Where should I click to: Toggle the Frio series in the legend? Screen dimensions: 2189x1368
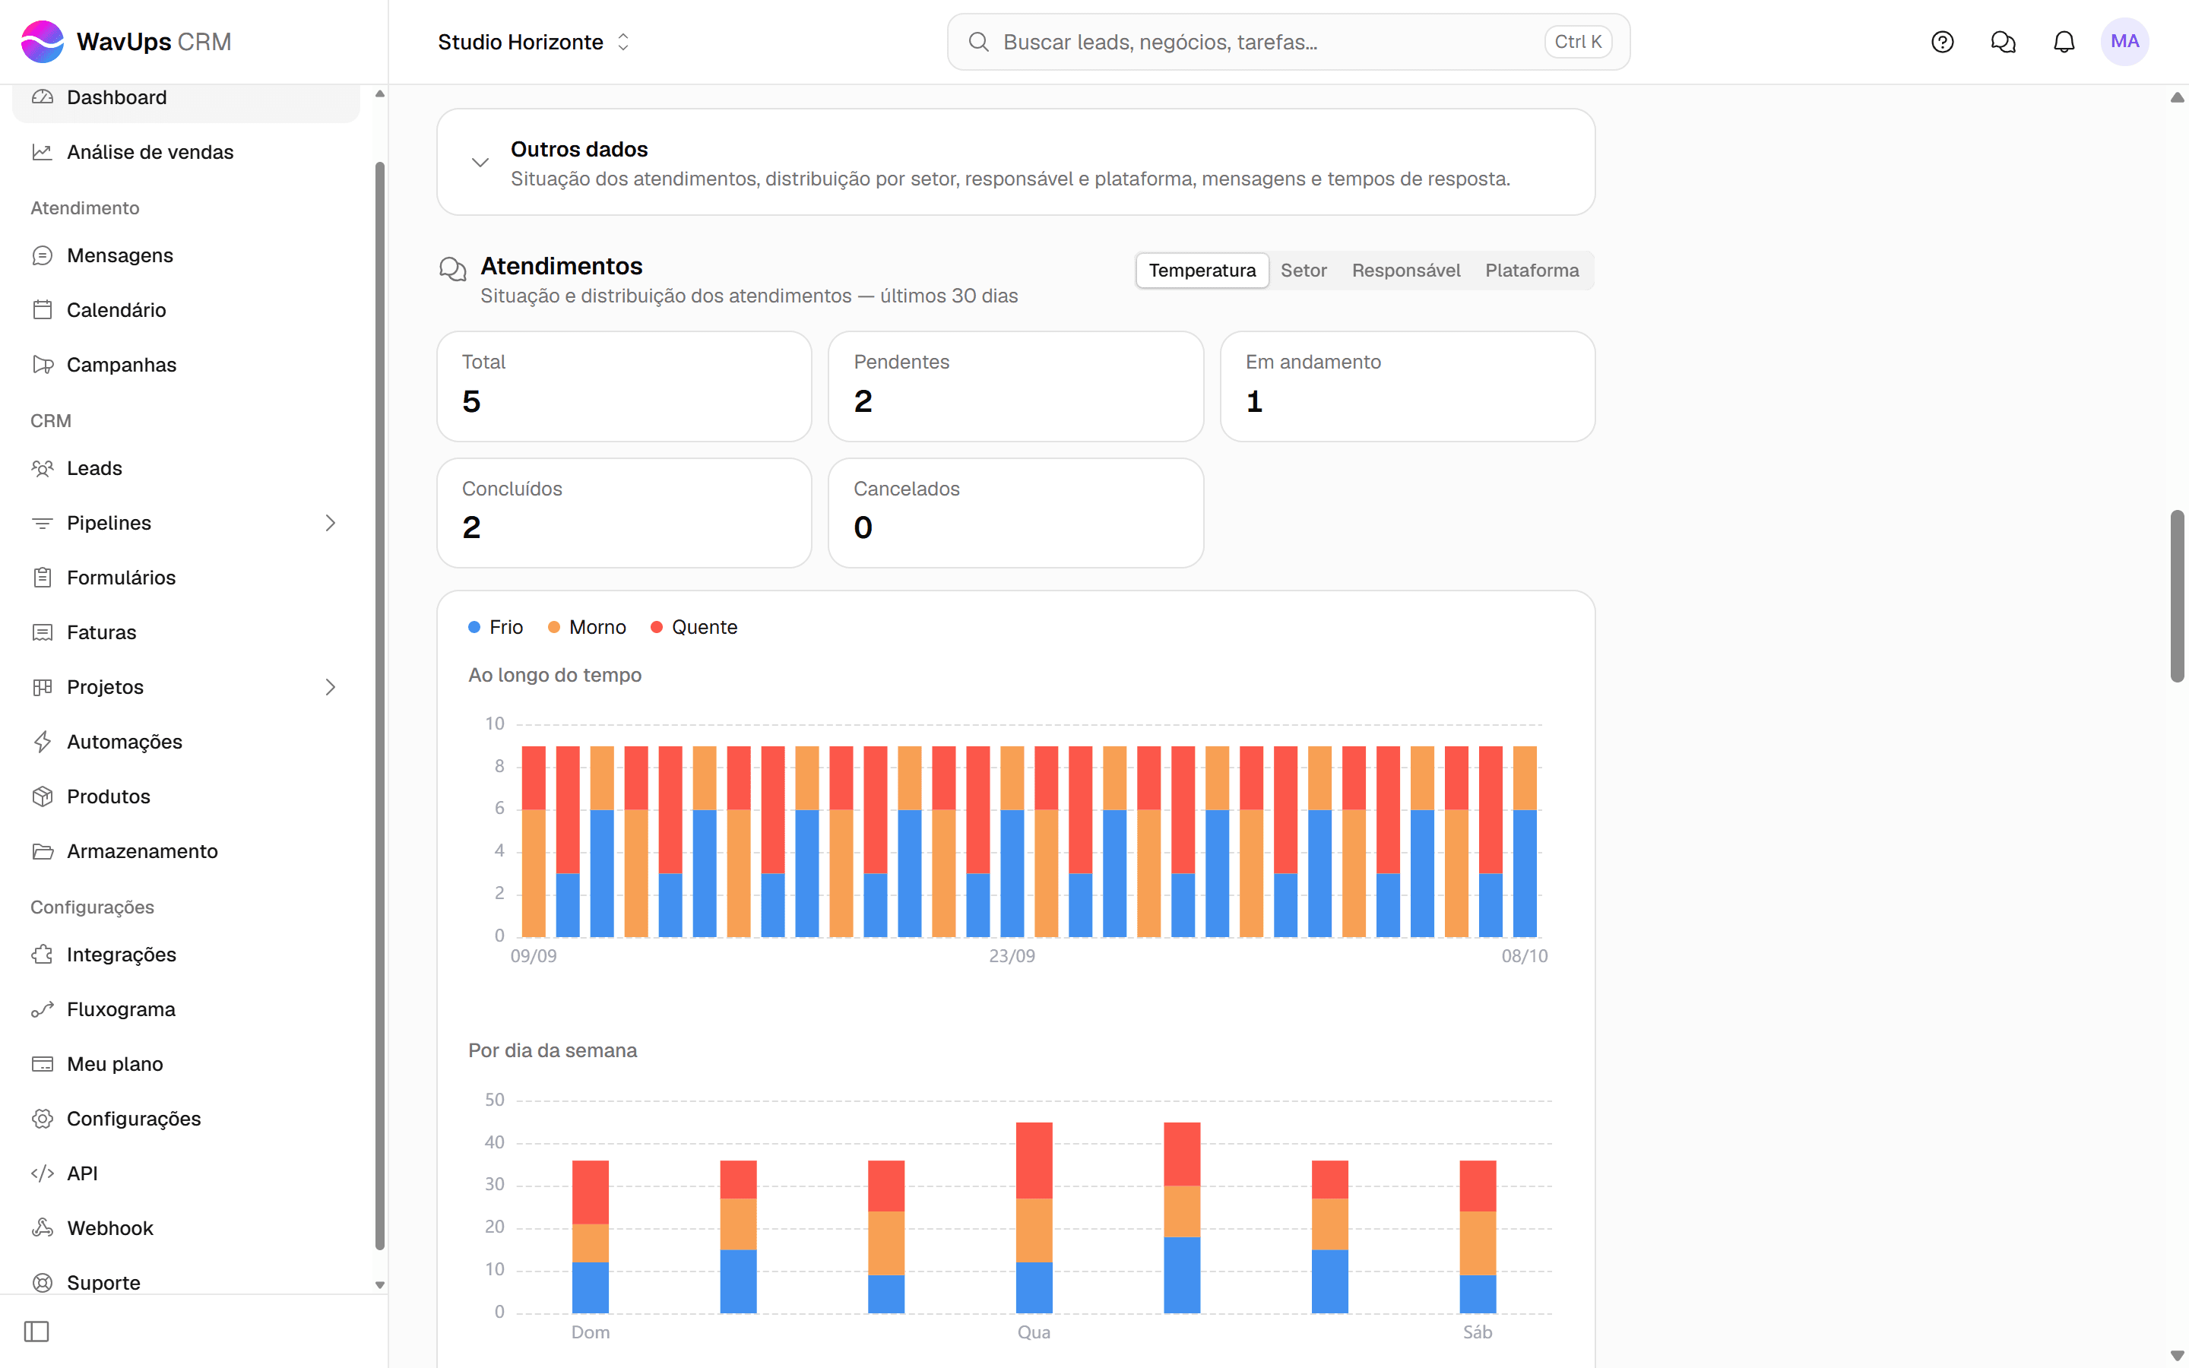click(x=496, y=627)
